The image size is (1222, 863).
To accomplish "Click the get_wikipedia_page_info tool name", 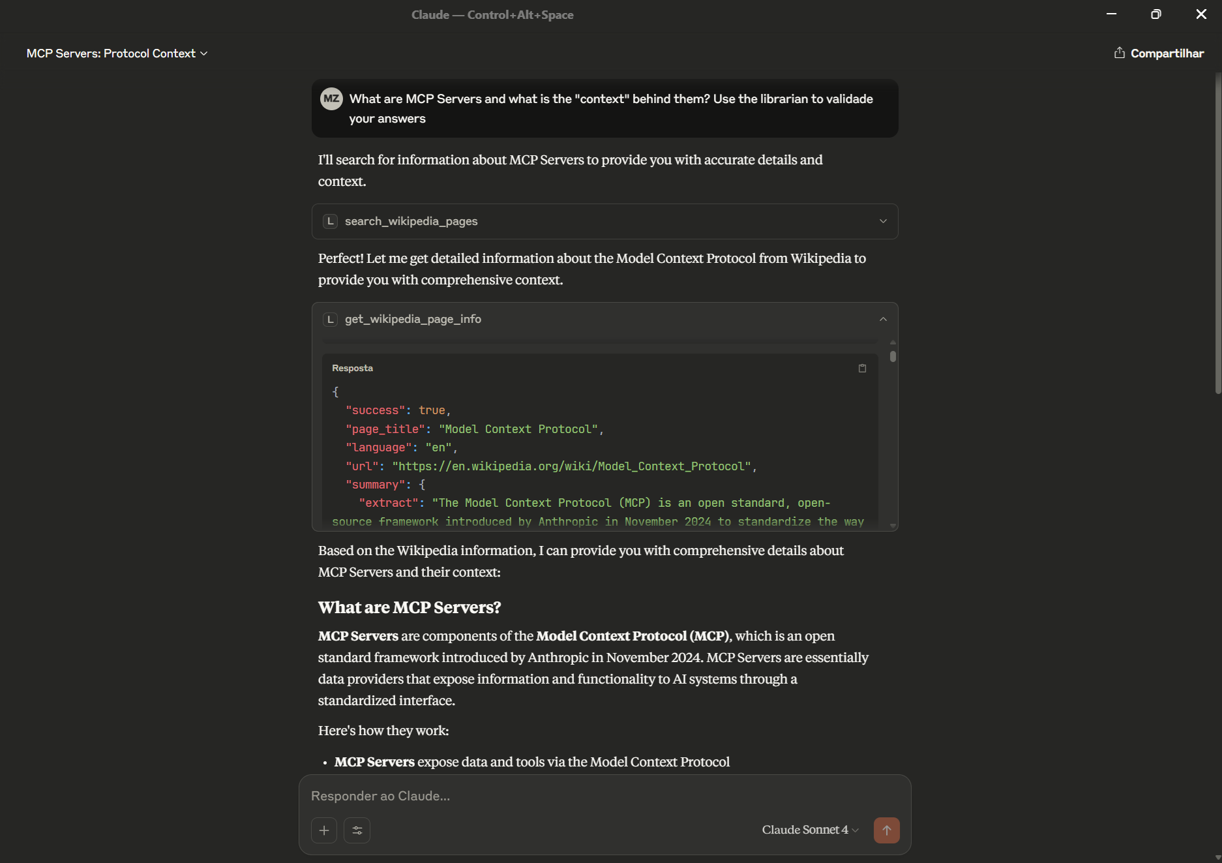I will point(413,319).
